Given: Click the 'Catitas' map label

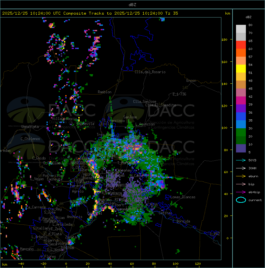Looking at the screenshot, I should (165, 213).
